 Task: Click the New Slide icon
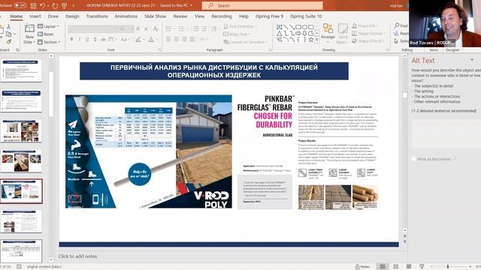(29, 28)
